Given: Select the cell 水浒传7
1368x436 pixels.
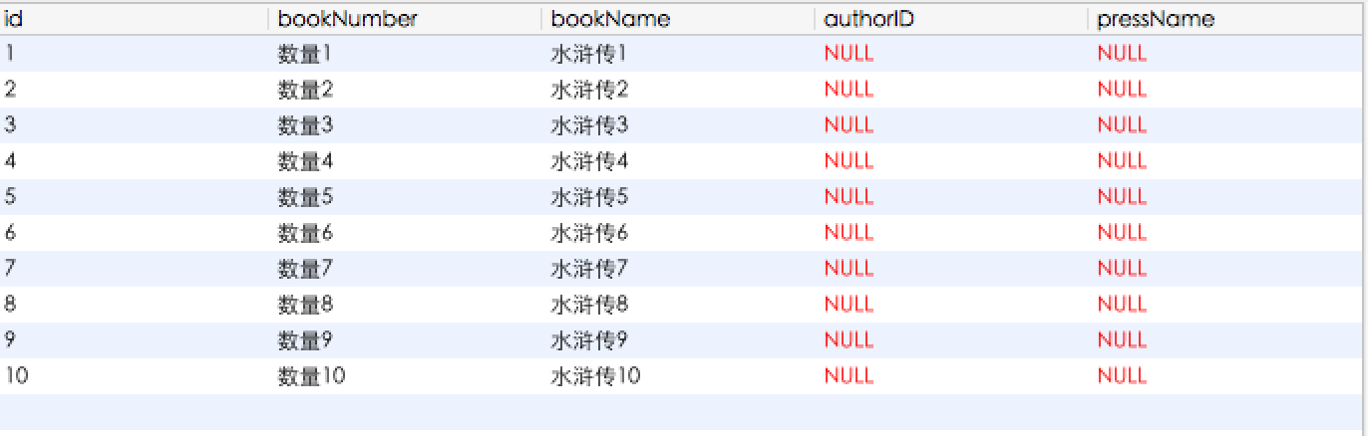Looking at the screenshot, I should pos(679,269).
